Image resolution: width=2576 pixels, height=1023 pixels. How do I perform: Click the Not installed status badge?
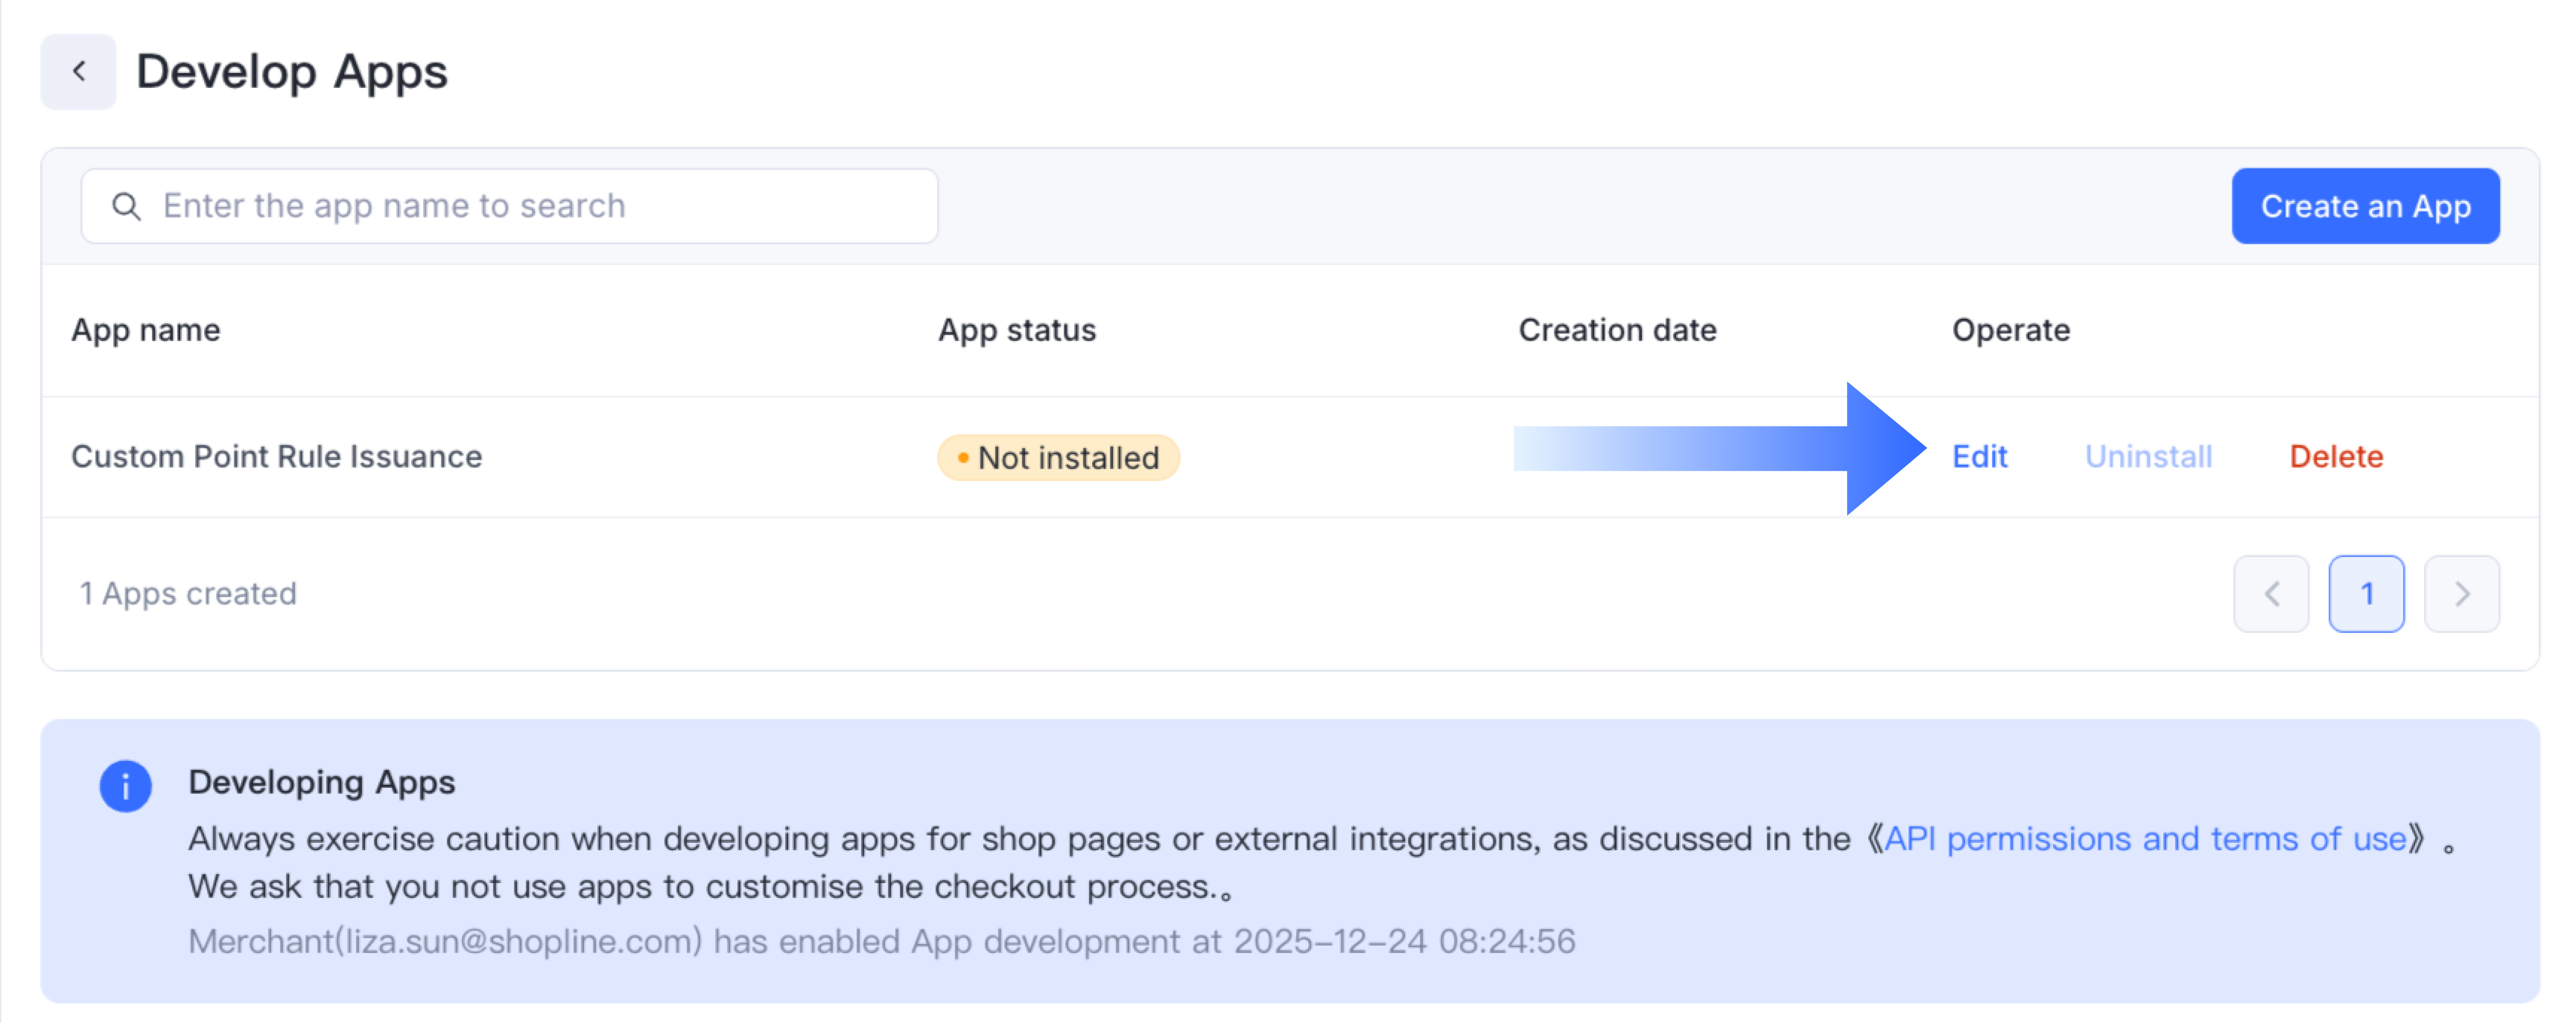[1058, 458]
